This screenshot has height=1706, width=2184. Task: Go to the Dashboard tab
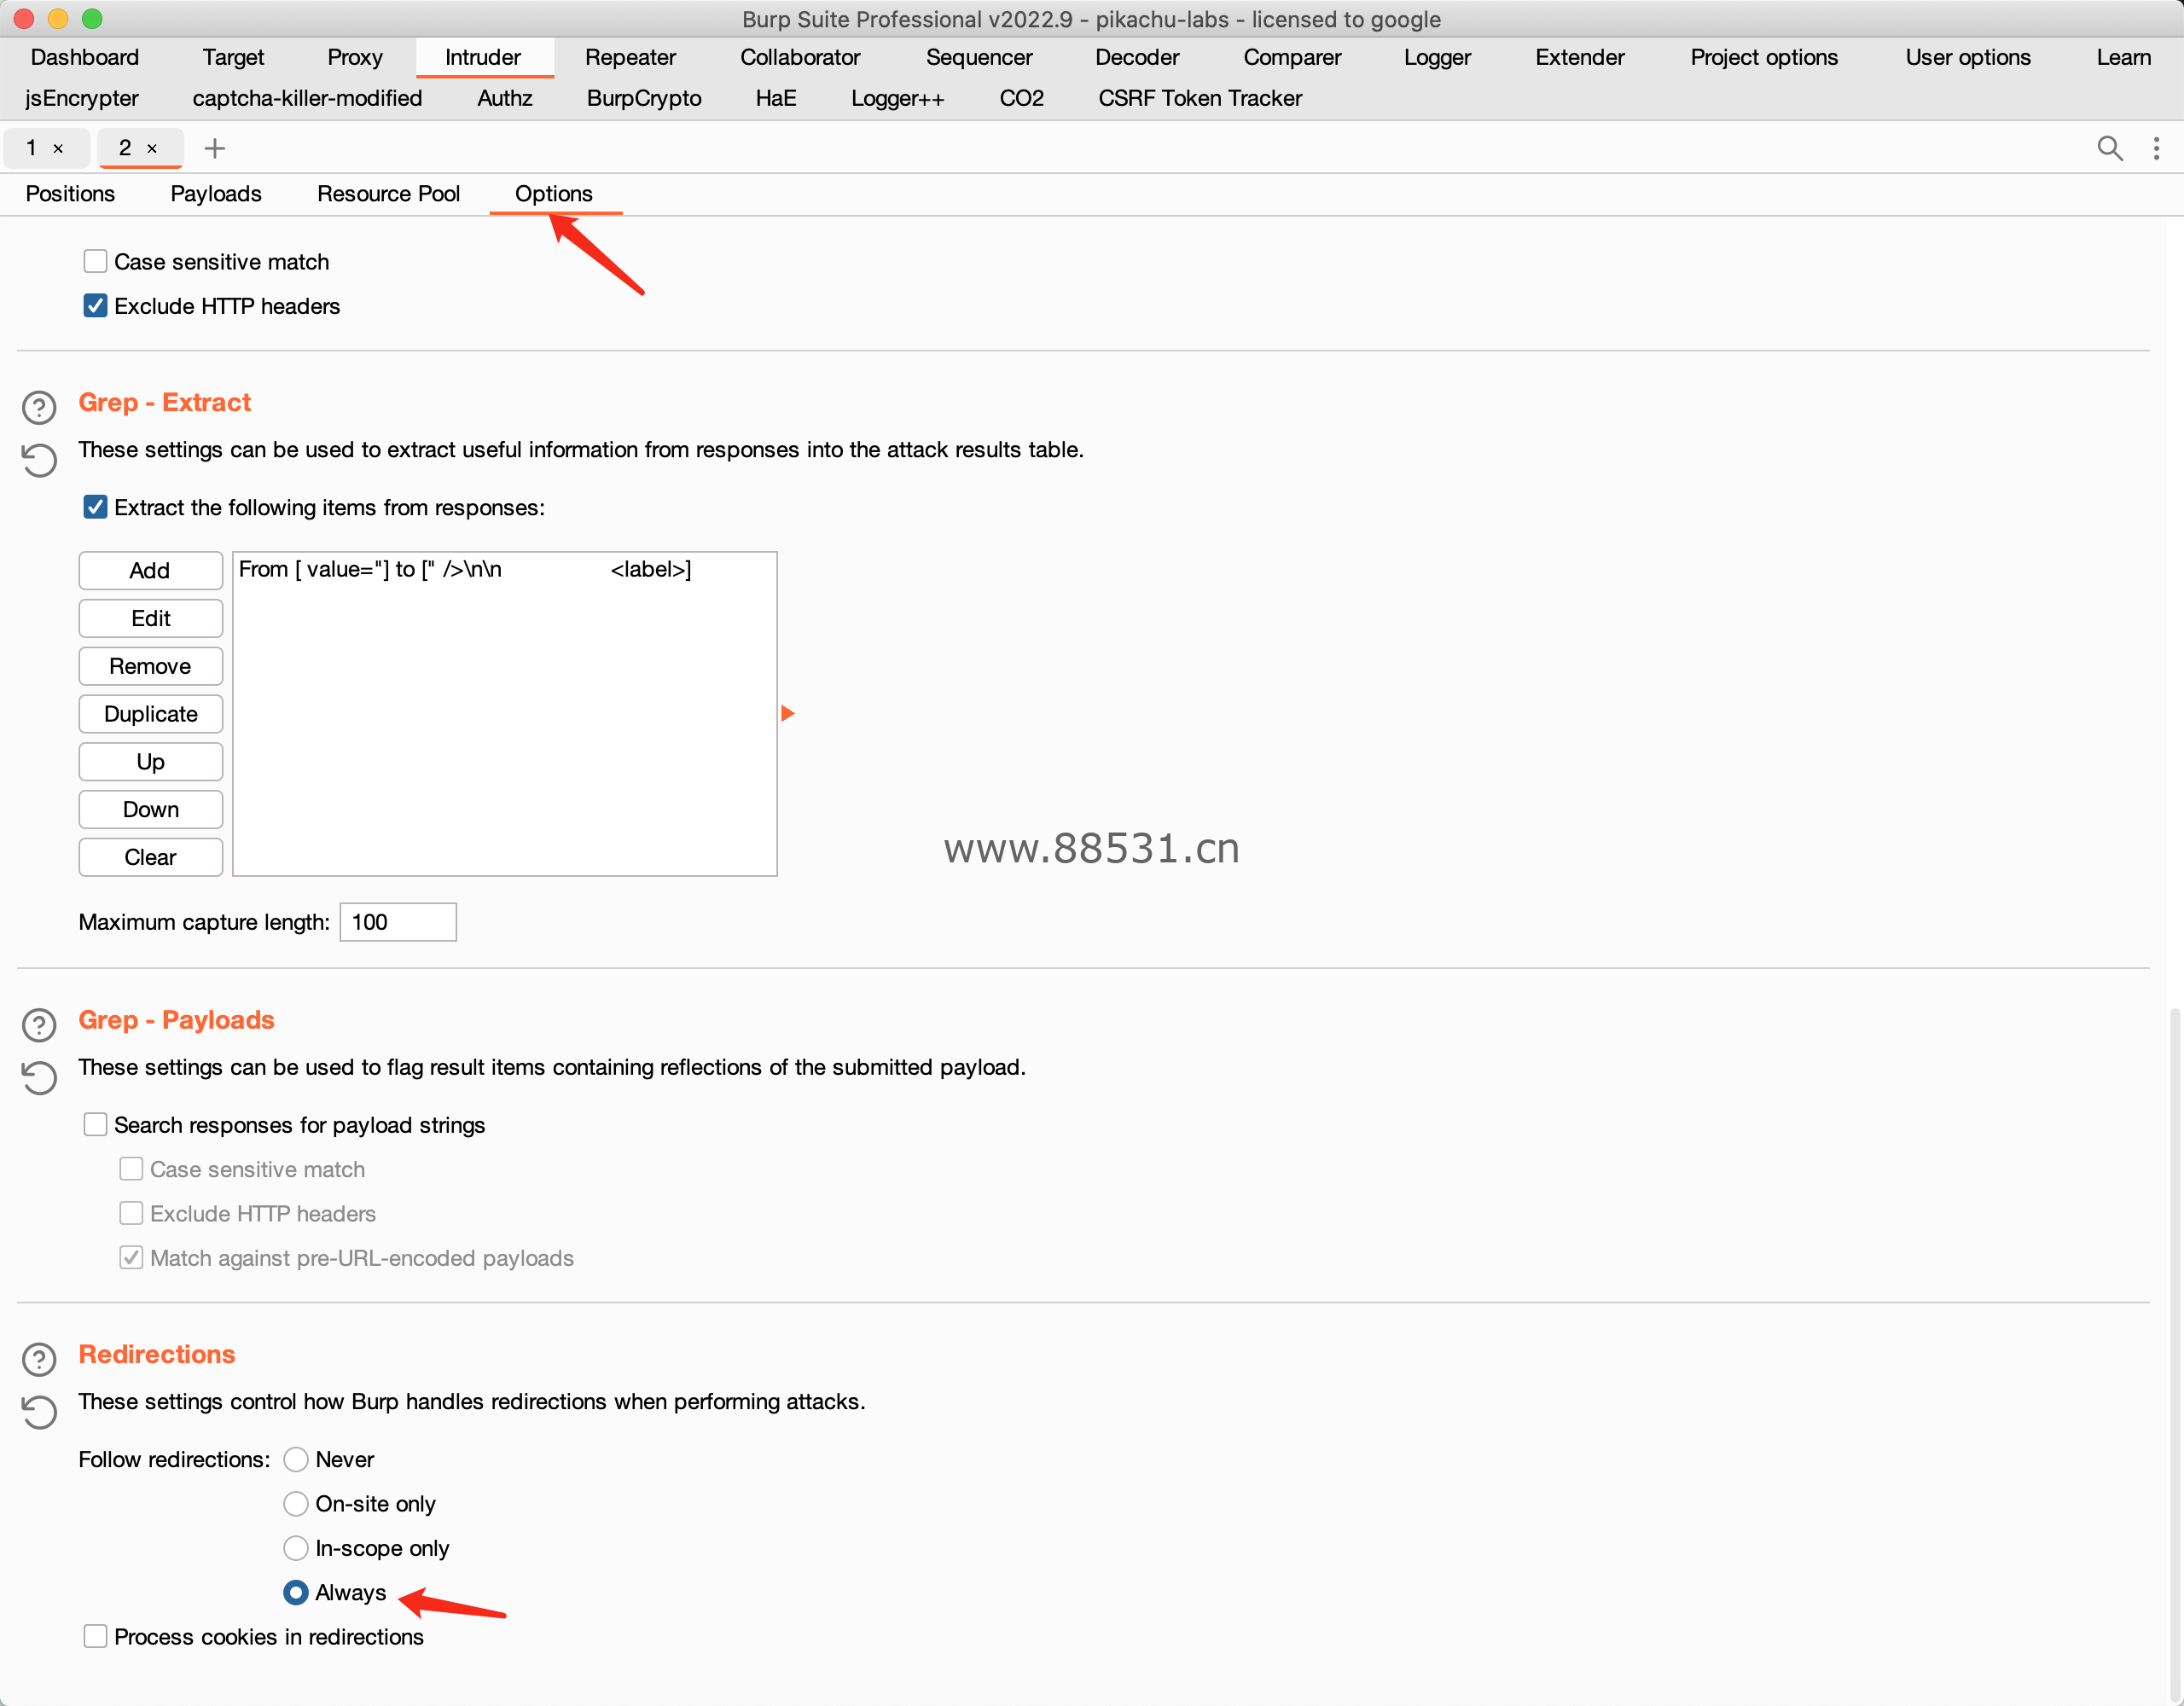coord(85,57)
